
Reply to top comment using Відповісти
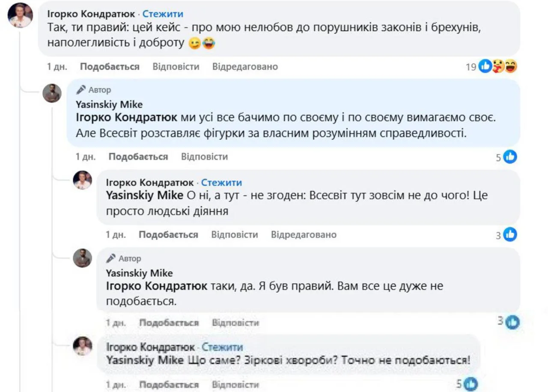click(176, 67)
